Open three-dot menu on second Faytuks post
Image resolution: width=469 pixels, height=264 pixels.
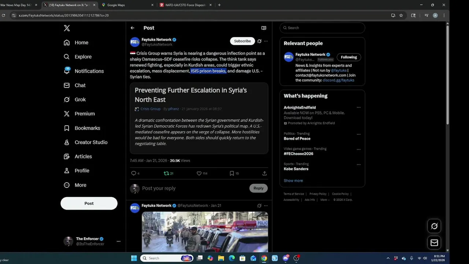click(266, 206)
